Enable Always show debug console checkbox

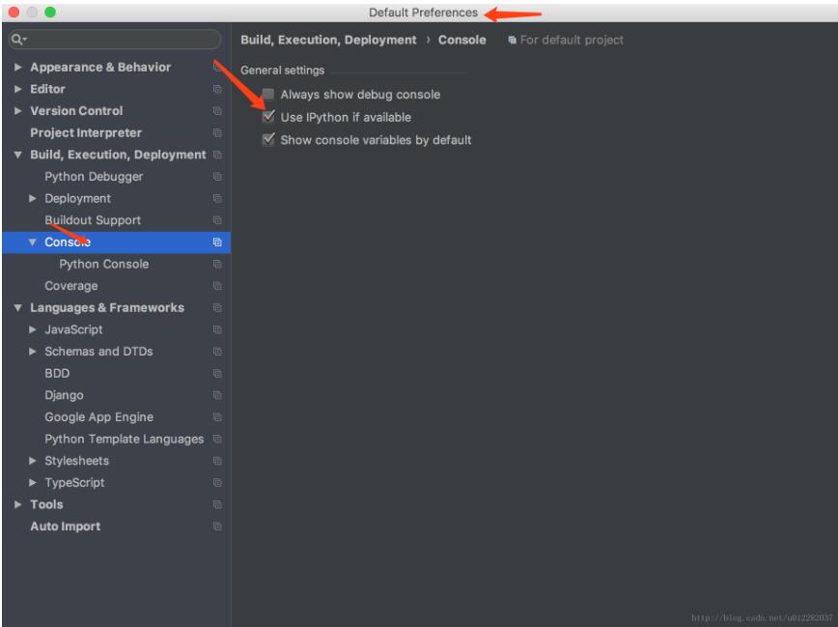click(x=268, y=95)
